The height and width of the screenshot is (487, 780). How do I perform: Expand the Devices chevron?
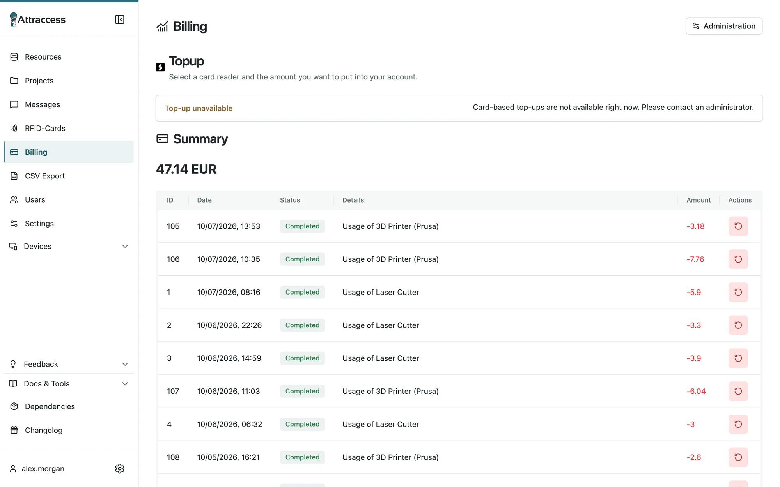point(125,246)
